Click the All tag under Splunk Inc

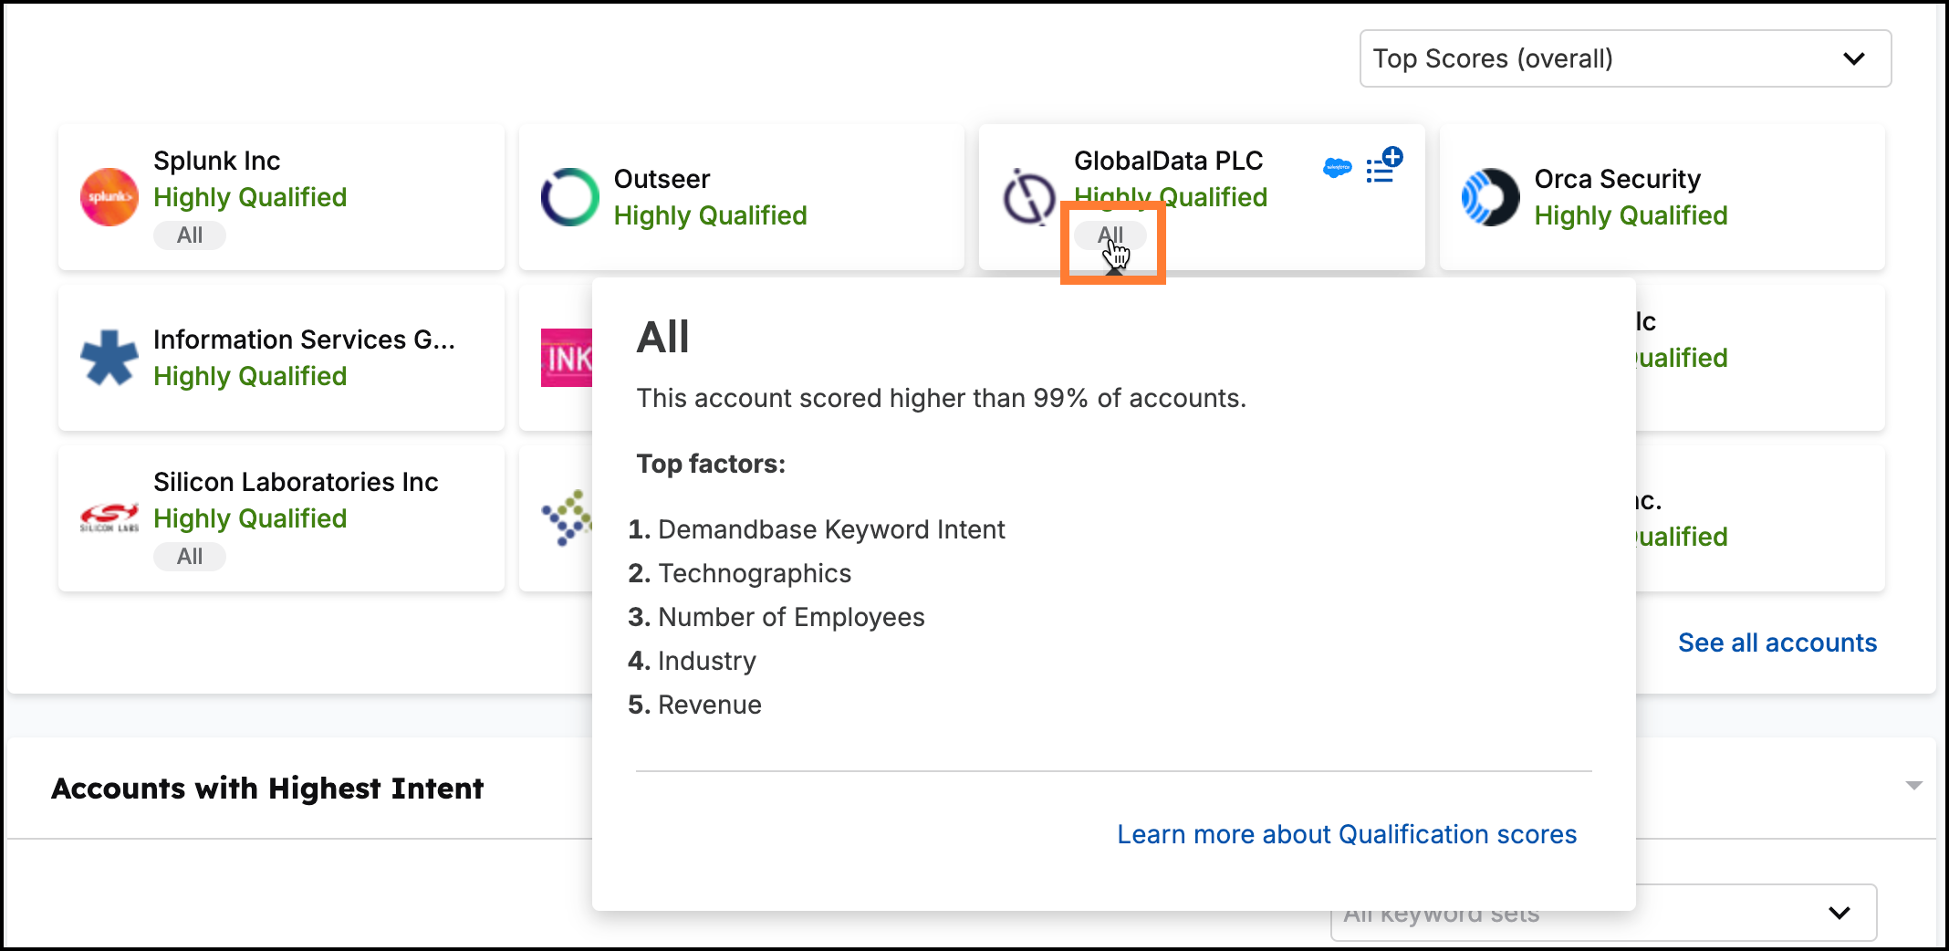[190, 235]
